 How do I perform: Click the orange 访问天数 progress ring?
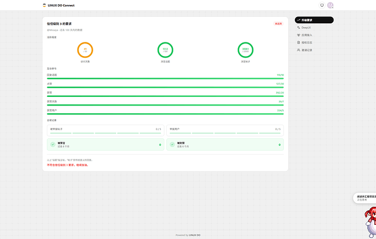pos(85,50)
